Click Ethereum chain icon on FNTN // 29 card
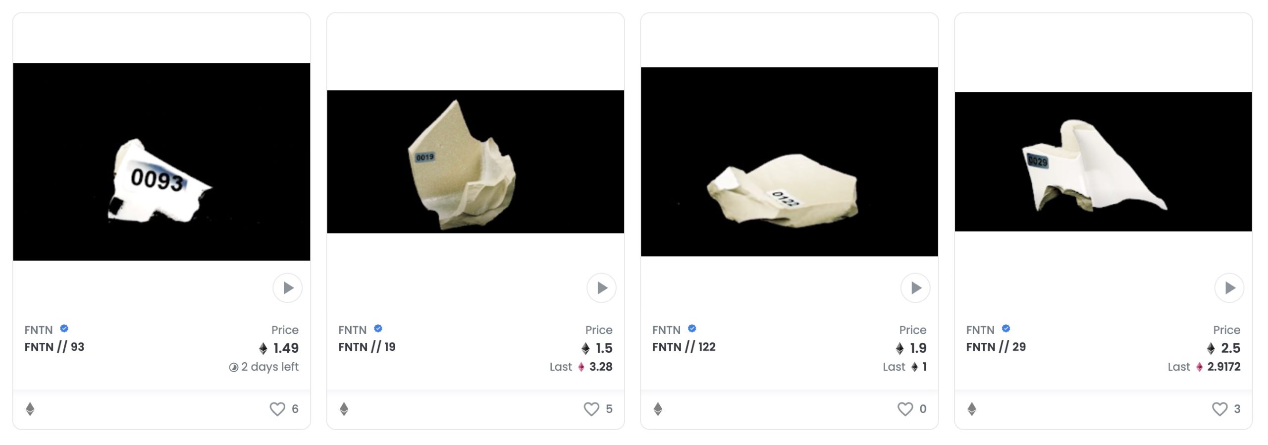 coord(972,409)
